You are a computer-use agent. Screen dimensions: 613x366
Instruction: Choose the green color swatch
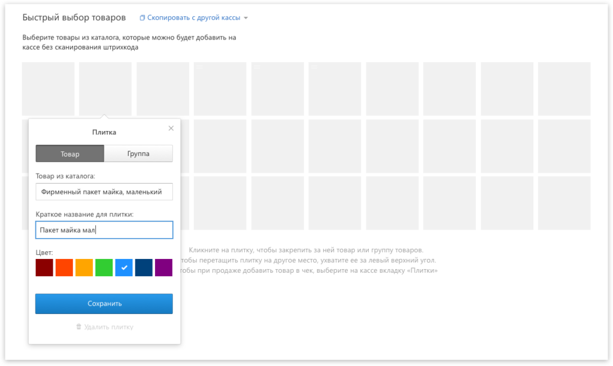pos(104,267)
